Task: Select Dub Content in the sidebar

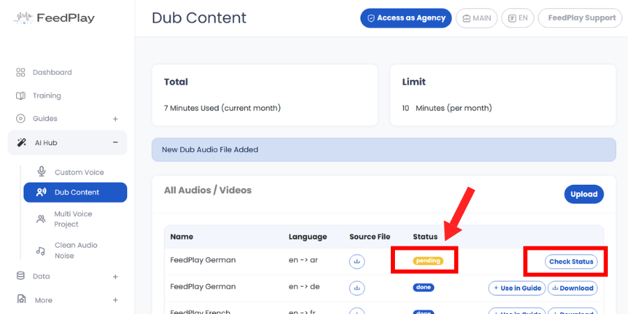Action: pyautogui.click(x=75, y=193)
